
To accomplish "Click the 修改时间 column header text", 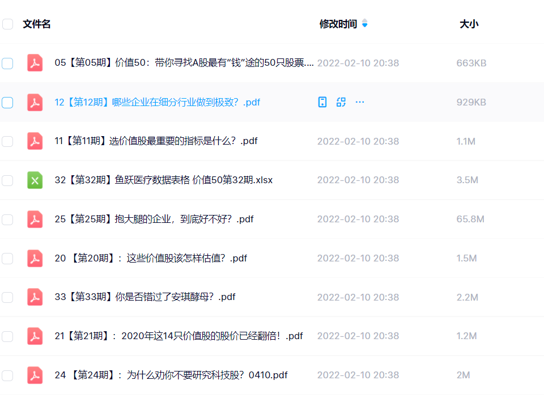I will (x=338, y=24).
